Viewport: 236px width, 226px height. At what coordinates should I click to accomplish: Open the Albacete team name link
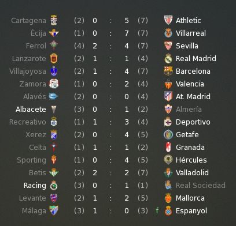click(31, 109)
